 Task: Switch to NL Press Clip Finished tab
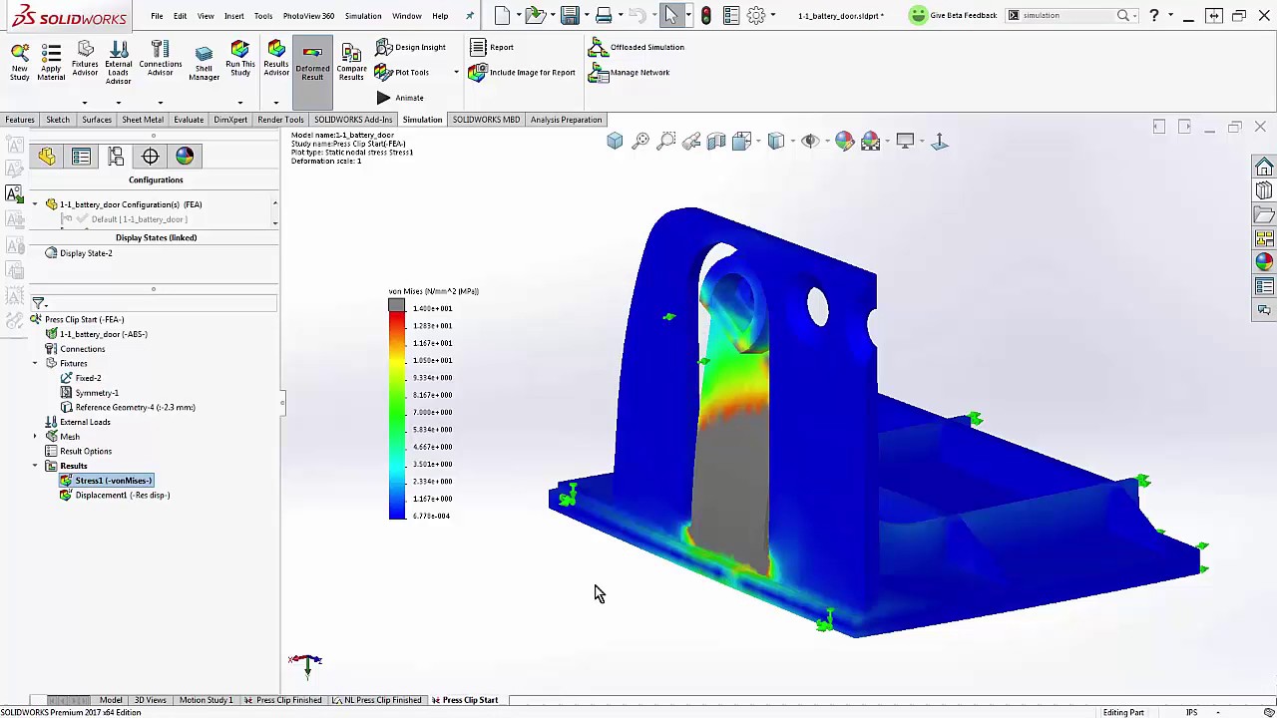coord(377,700)
